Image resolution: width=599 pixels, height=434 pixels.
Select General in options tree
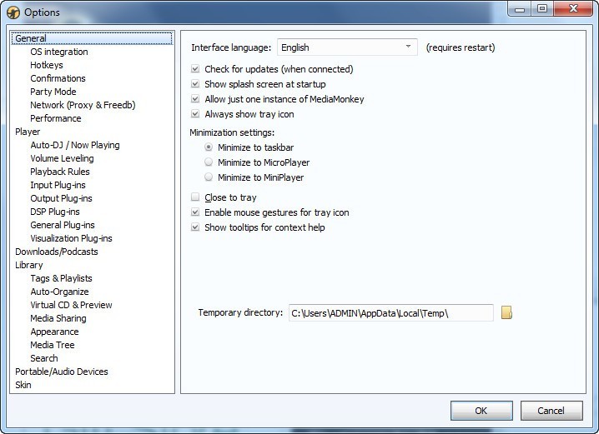[x=92, y=38]
